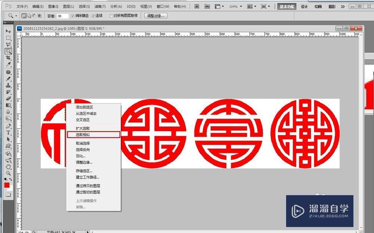
Task: Switch to the 摄影 workspace
Action: (x=332, y=6)
